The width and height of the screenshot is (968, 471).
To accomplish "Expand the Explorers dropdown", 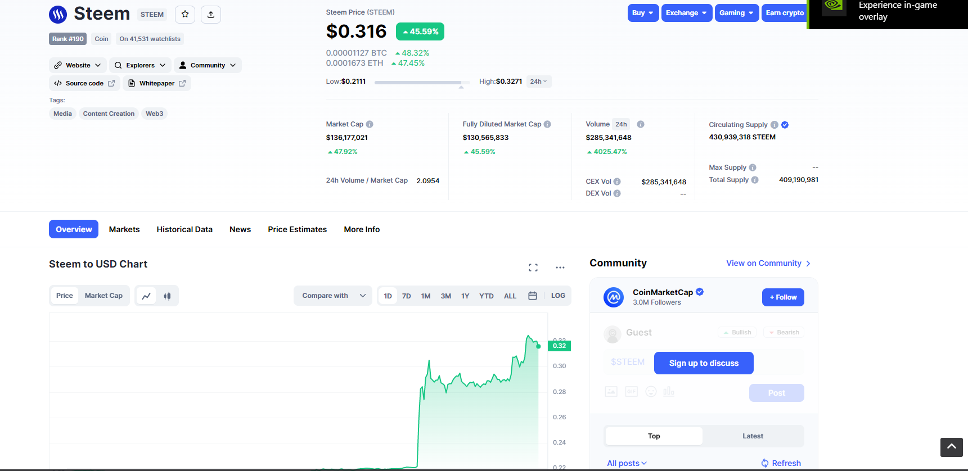I will click(141, 65).
